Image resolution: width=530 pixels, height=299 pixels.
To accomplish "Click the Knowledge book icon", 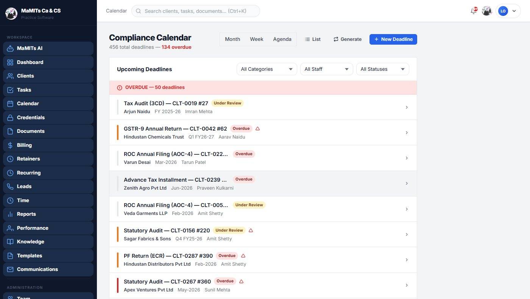I will tap(10, 242).
